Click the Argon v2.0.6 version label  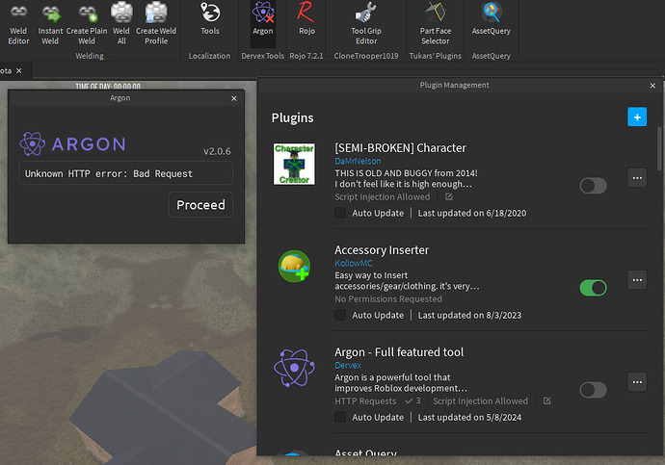(217, 151)
